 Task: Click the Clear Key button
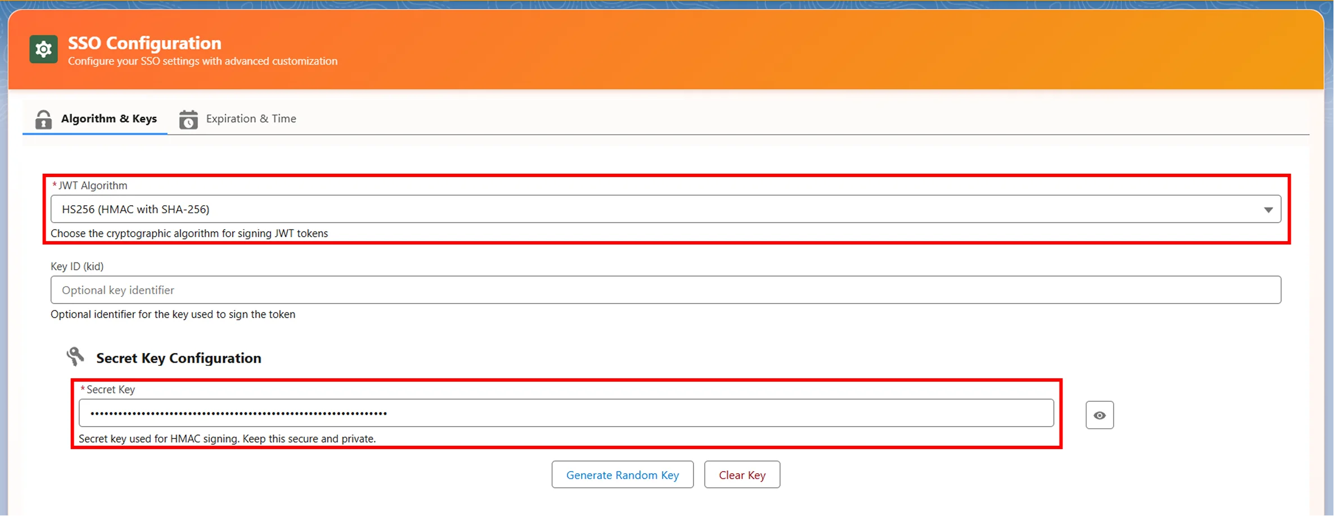pos(742,474)
